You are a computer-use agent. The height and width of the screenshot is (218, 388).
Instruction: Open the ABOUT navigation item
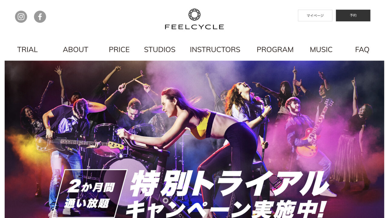(75, 50)
